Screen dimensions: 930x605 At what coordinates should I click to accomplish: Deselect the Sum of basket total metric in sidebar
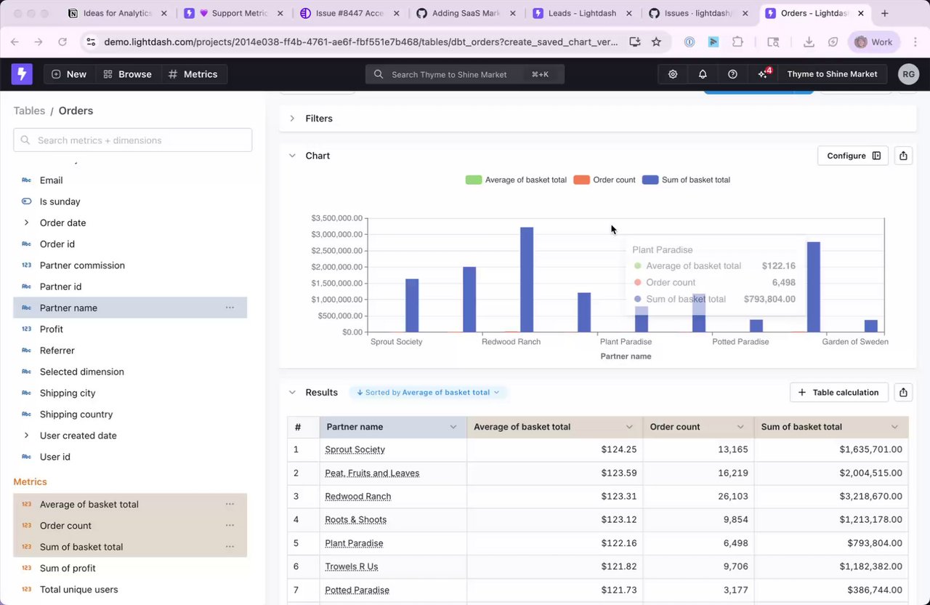tap(130, 547)
